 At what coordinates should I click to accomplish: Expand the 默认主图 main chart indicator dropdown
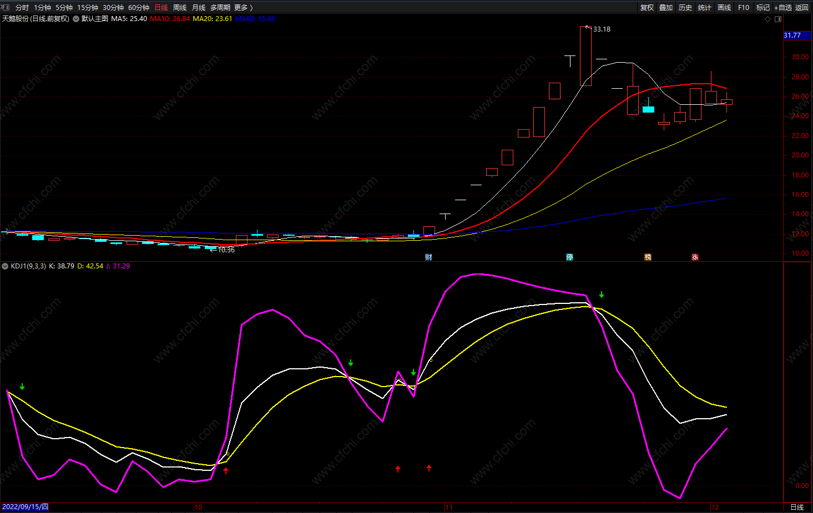pyautogui.click(x=76, y=19)
